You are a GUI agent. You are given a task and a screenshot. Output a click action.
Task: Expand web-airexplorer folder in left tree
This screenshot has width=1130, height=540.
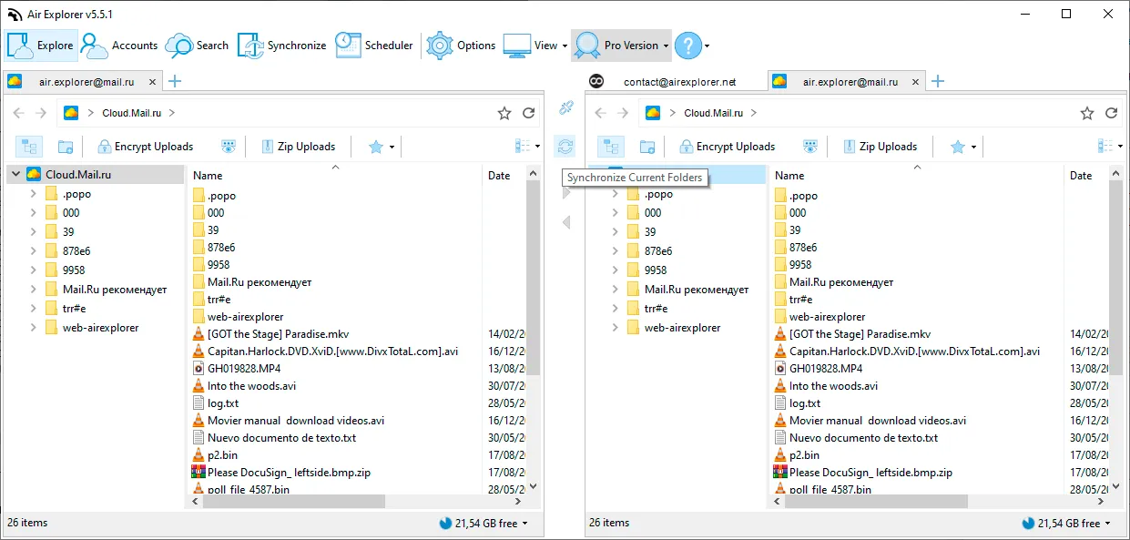tap(33, 328)
